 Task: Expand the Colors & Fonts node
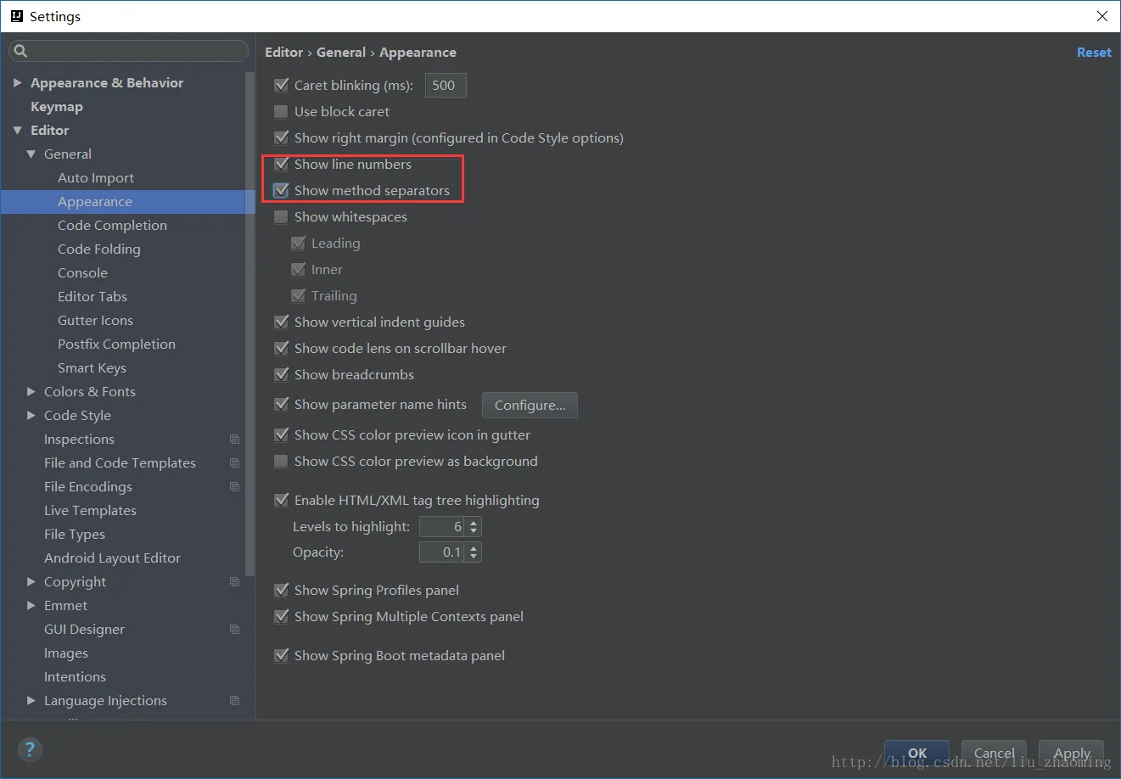tap(31, 391)
